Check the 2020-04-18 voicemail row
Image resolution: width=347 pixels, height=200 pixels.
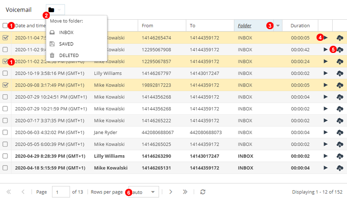coord(5,168)
